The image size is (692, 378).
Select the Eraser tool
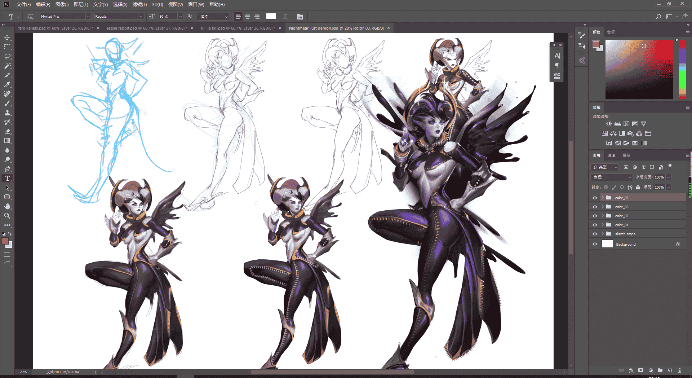click(7, 132)
